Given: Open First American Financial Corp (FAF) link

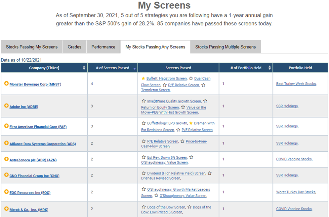Looking at the screenshot, I should click(38, 127).
